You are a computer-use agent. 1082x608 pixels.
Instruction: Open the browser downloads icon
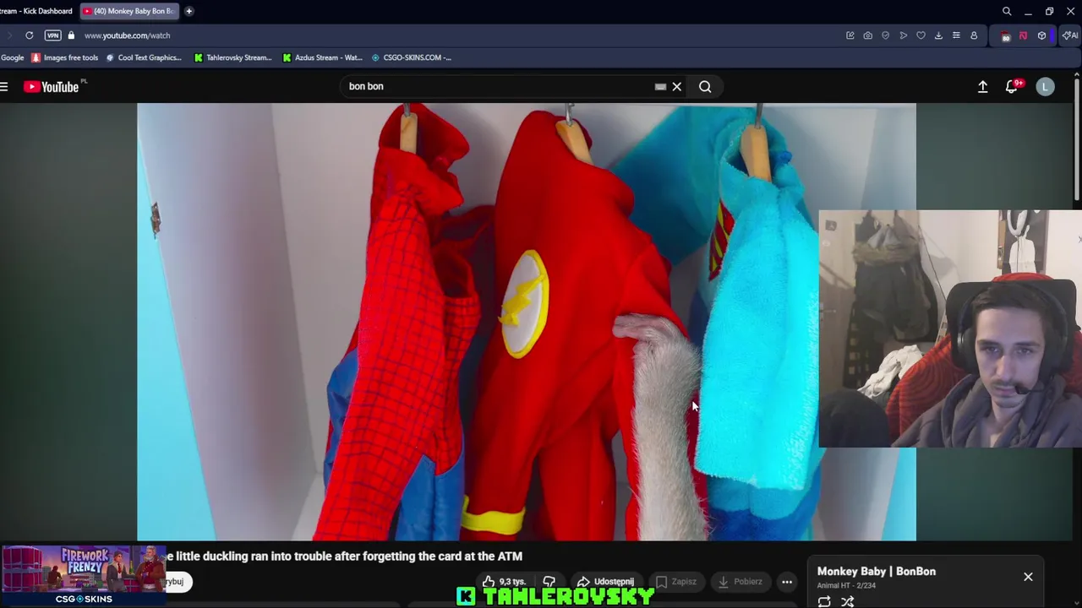point(938,35)
